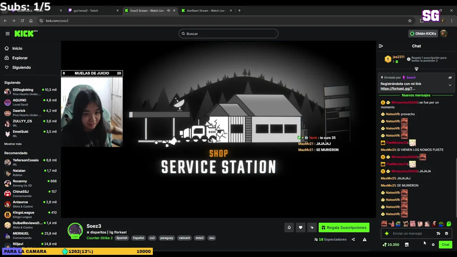The width and height of the screenshot is (457, 257).
Task: Hide the pinned message with crossed-eye icon
Action: tap(450, 77)
